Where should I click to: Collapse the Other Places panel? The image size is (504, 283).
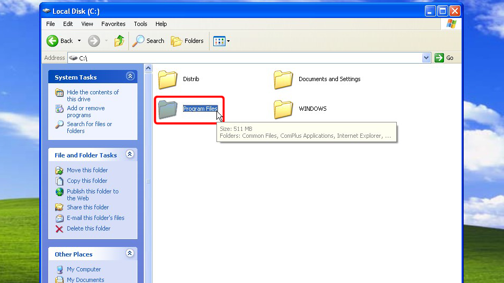pyautogui.click(x=130, y=253)
